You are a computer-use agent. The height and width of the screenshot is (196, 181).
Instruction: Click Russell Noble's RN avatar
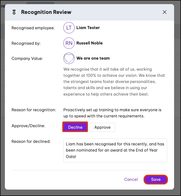pos(69,43)
